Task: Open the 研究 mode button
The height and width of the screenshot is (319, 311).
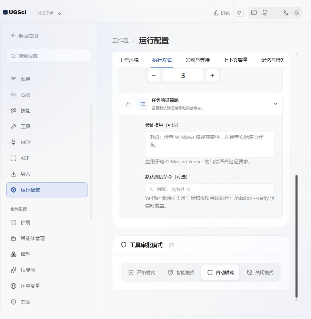Action: (x=222, y=13)
